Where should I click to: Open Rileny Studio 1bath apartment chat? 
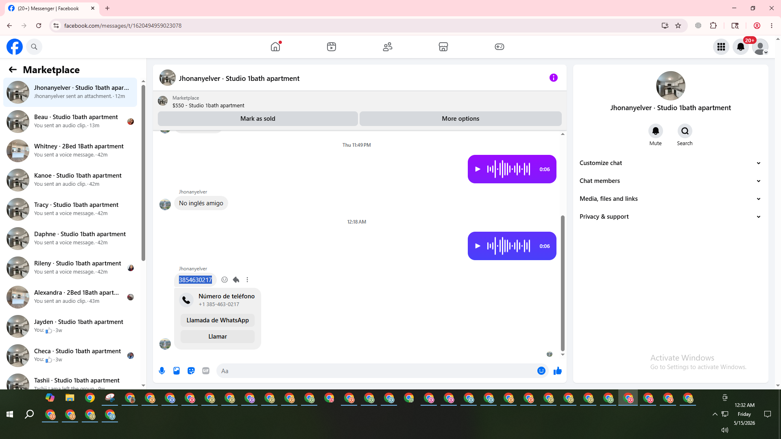point(70,268)
